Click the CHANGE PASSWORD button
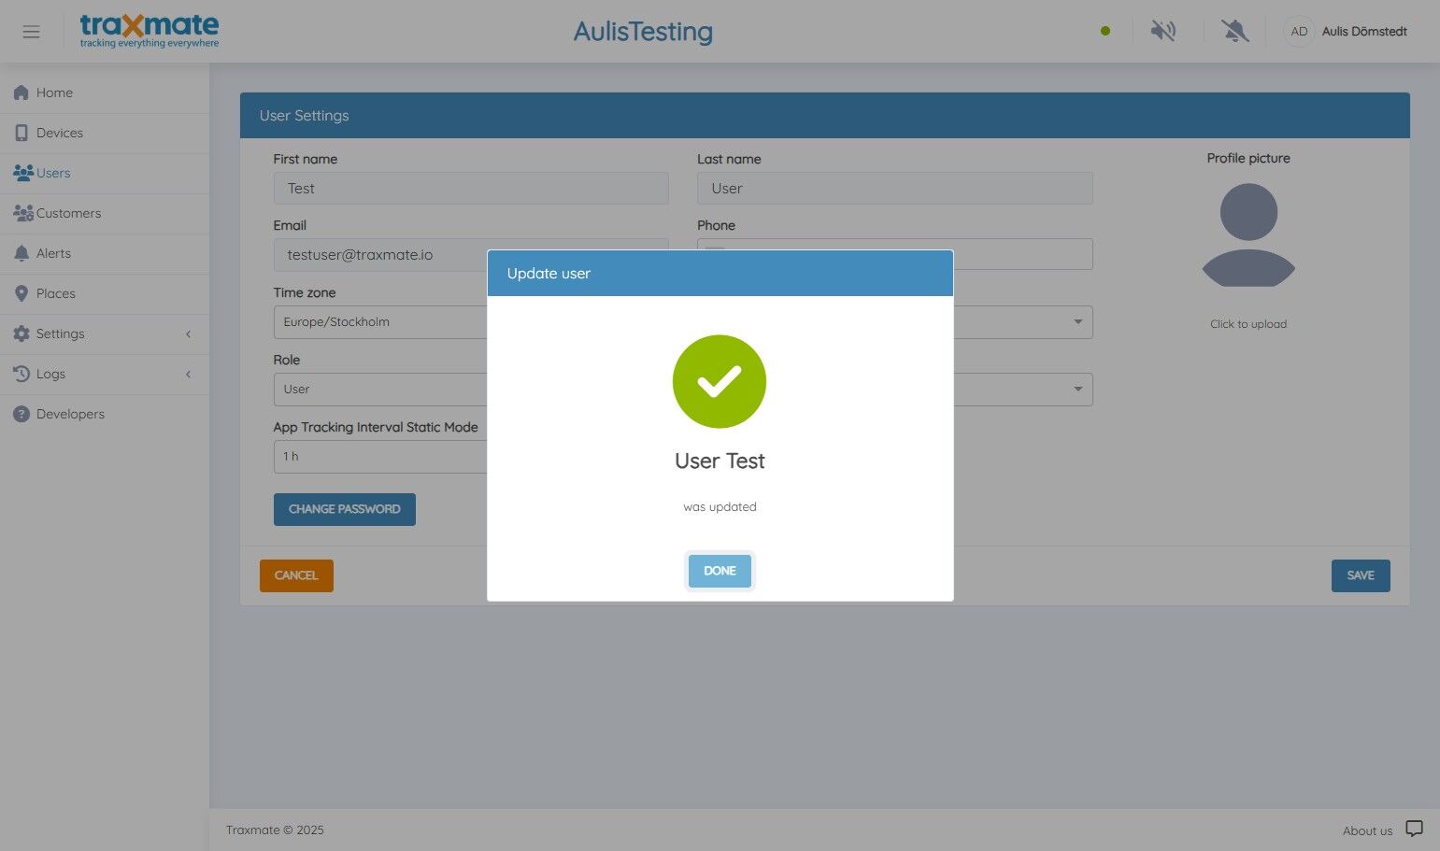 point(345,509)
